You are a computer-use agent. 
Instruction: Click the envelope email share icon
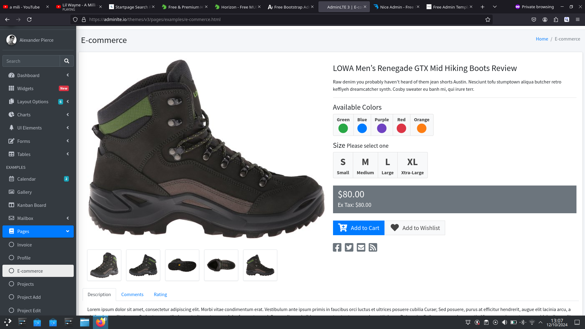(361, 247)
